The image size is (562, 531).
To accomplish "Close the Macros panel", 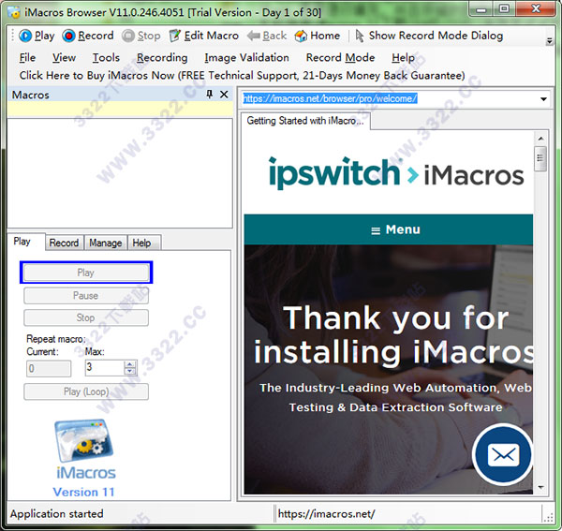I will tap(224, 95).
